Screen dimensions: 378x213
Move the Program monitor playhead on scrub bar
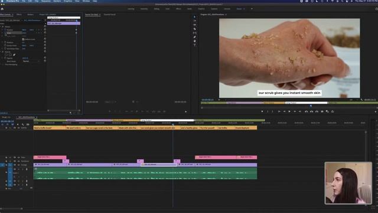click(x=311, y=106)
